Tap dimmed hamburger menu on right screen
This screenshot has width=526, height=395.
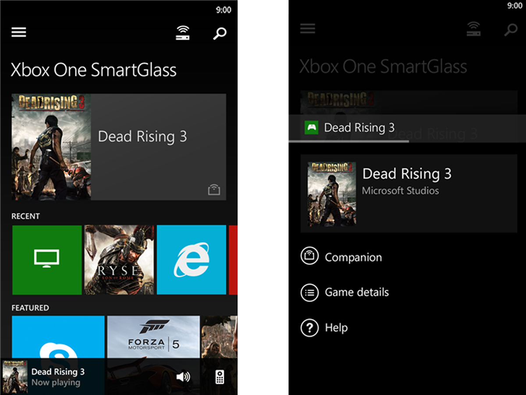pyautogui.click(x=308, y=29)
